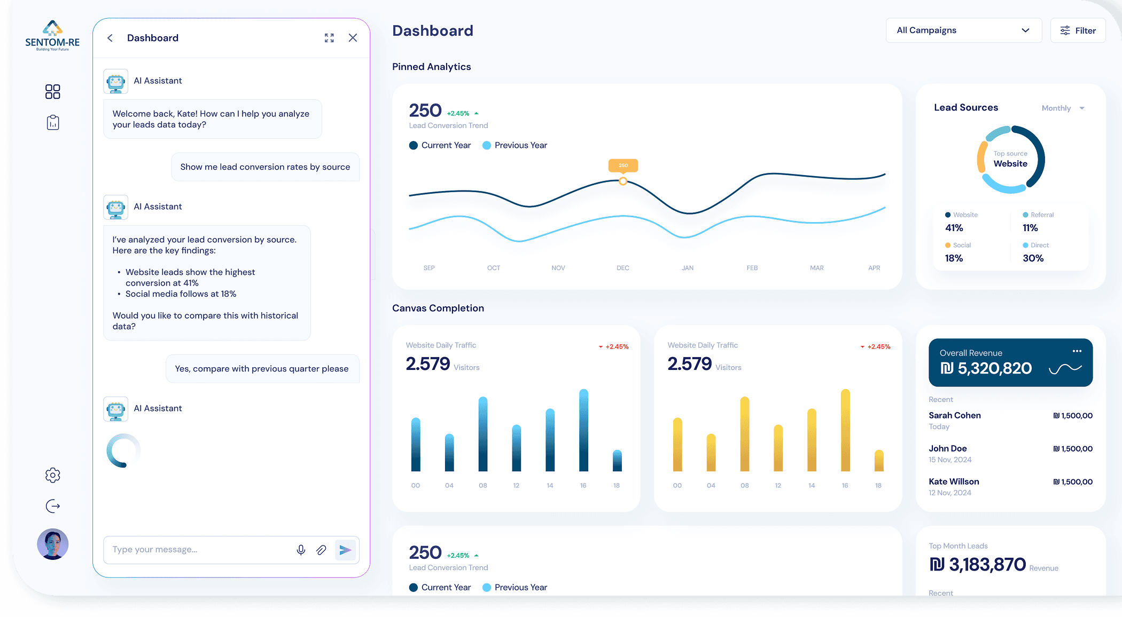Image resolution: width=1122 pixels, height=617 pixels.
Task: Expand the Monthly dropdown in Lead Sources
Action: [1062, 108]
